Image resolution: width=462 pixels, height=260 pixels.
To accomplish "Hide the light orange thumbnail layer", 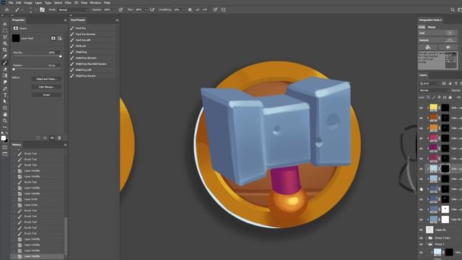I will 421,129.
